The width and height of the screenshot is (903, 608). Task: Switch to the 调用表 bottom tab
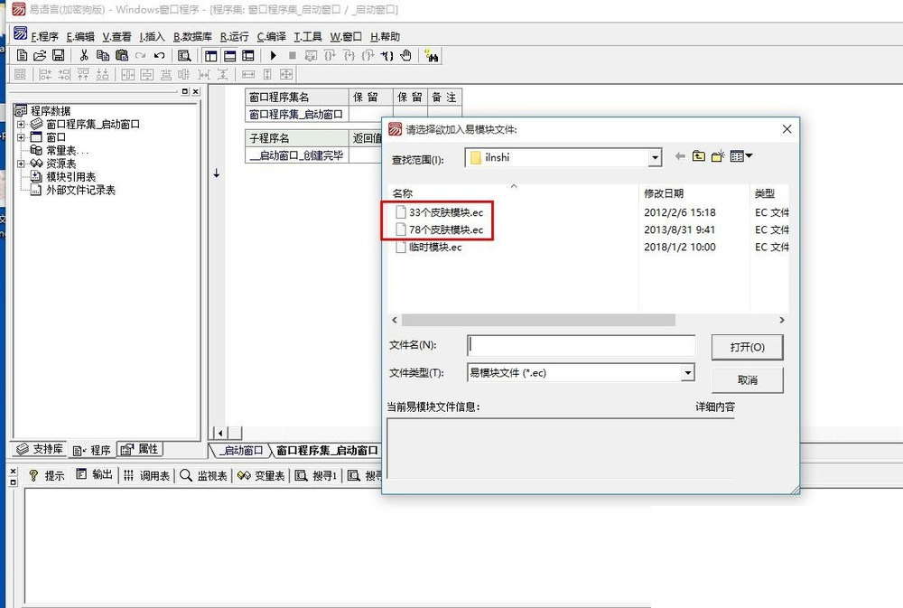[147, 475]
